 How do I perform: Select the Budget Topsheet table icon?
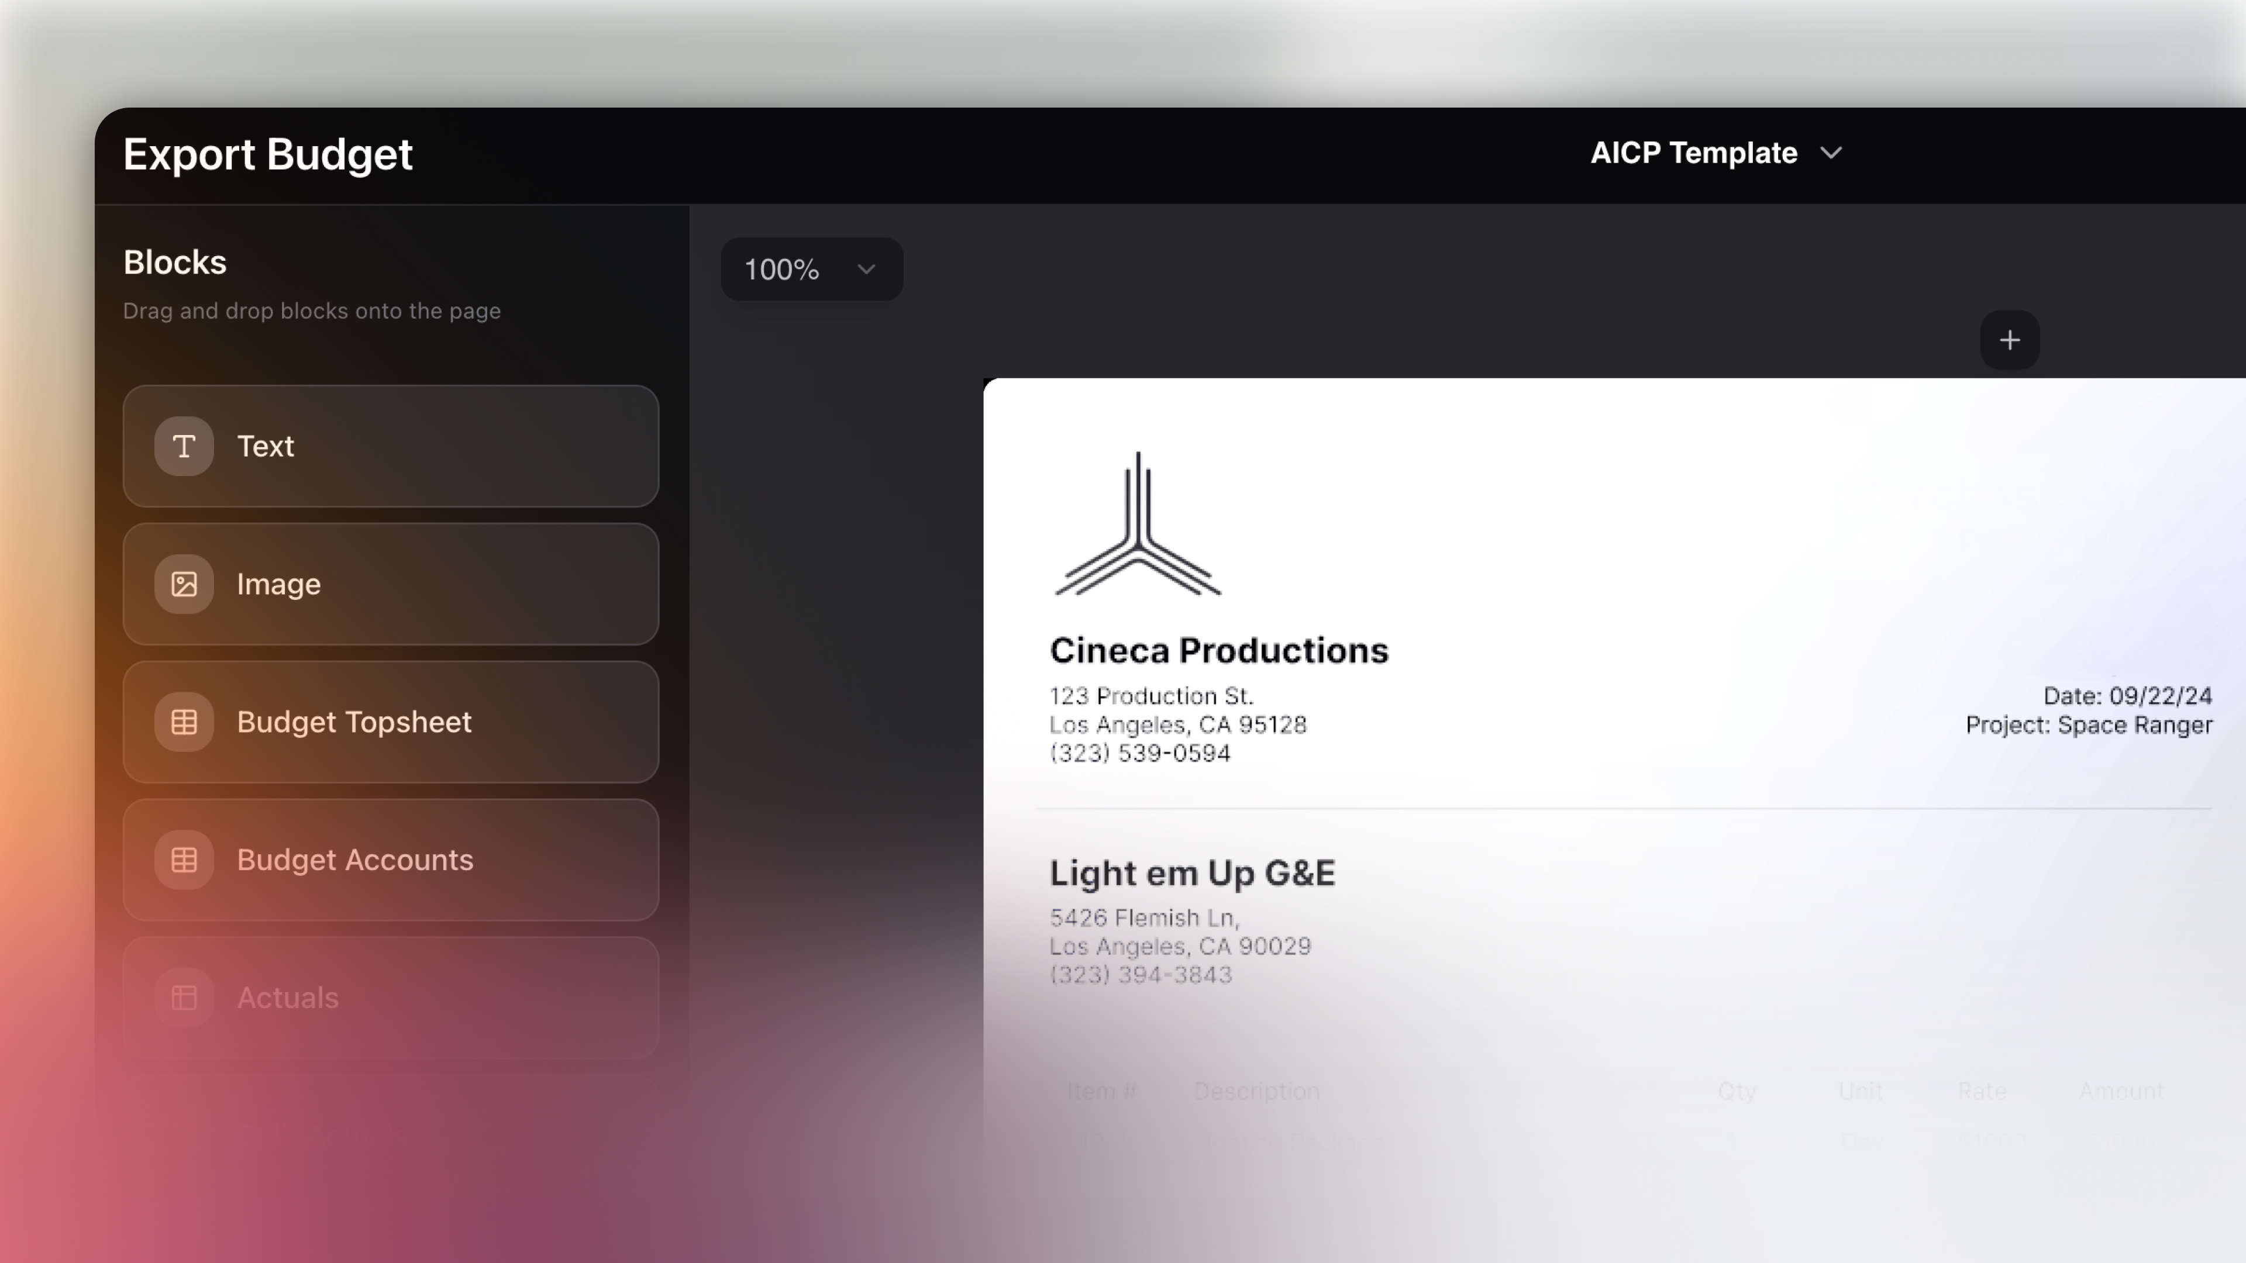183,722
